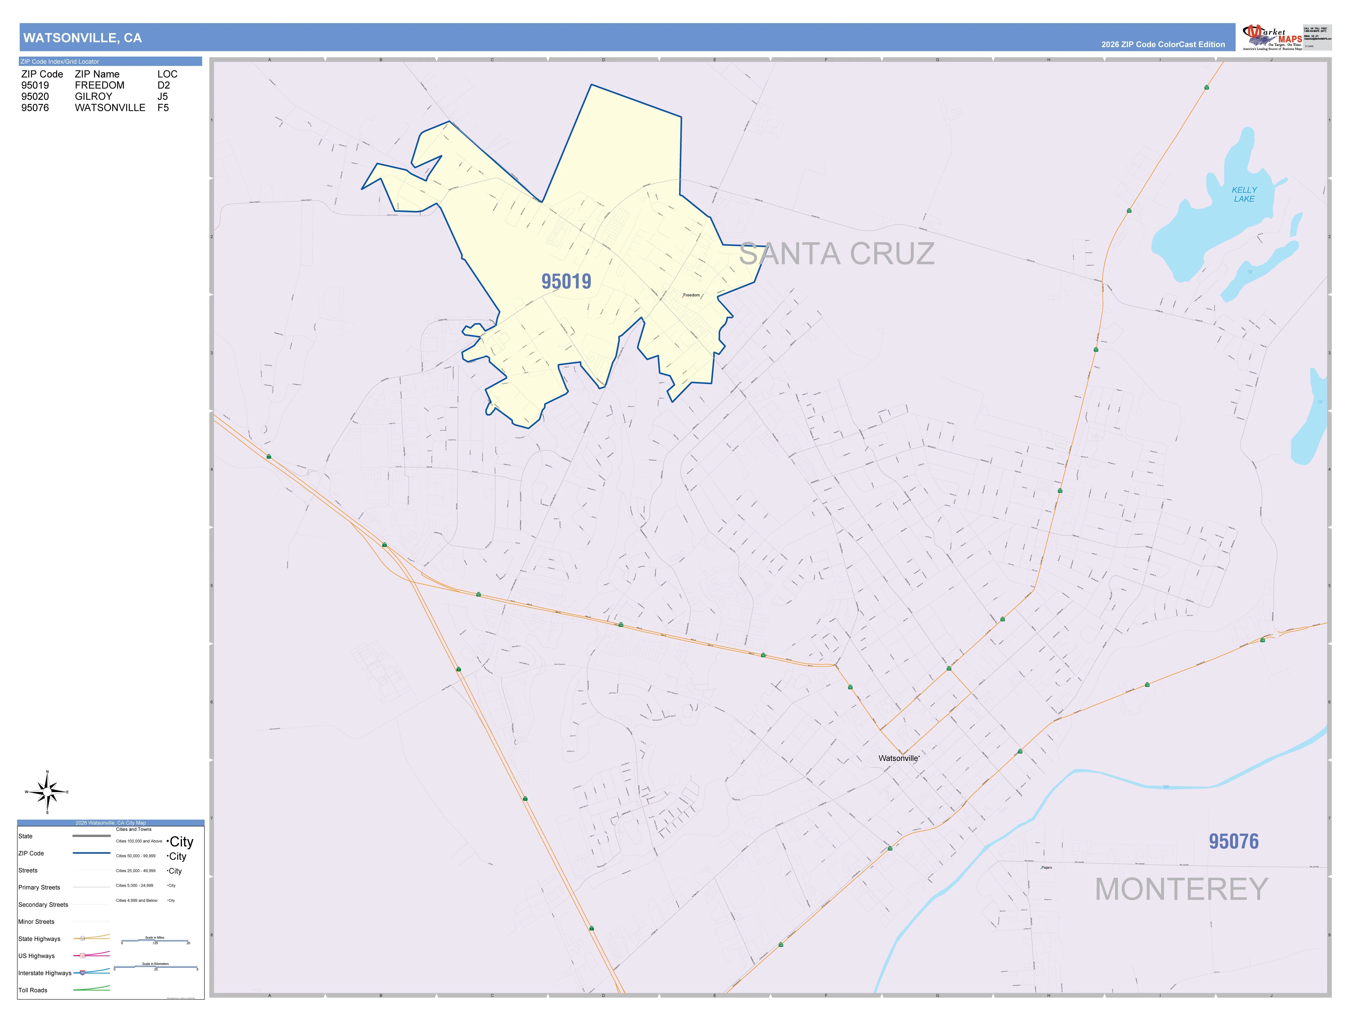1352x1019 pixels.
Task: Click the WATSONVILLE, CA map title
Action: pos(83,38)
